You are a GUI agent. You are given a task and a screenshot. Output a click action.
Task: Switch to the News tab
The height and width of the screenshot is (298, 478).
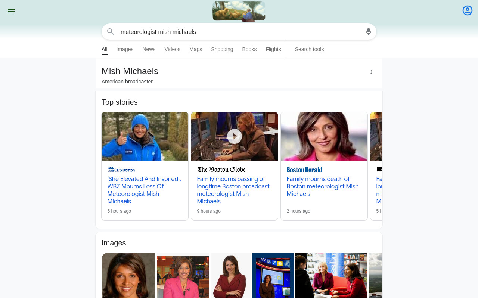pos(149,49)
